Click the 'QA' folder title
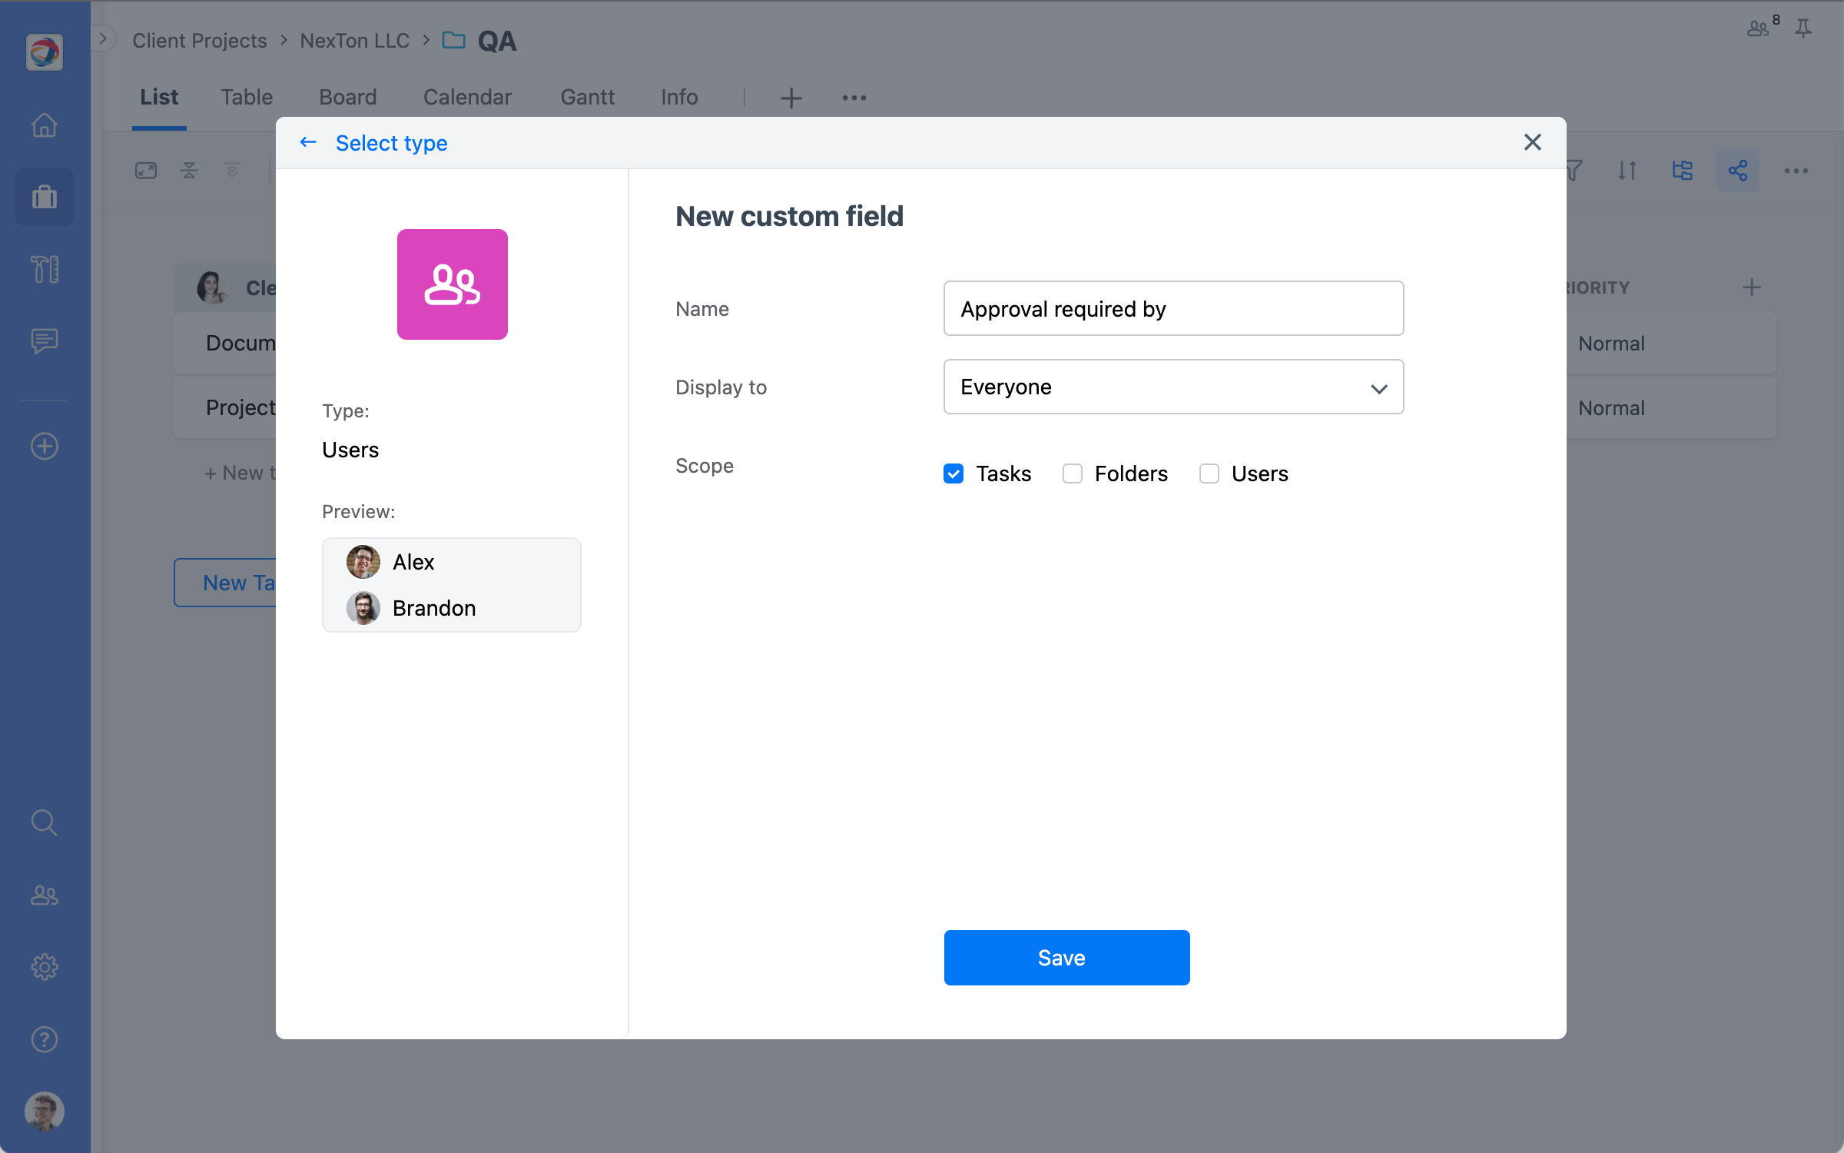1844x1153 pixels. 497,41
